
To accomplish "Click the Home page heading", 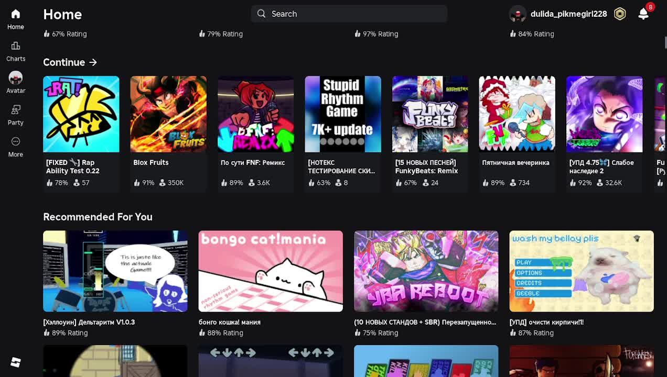I will tap(62, 14).
